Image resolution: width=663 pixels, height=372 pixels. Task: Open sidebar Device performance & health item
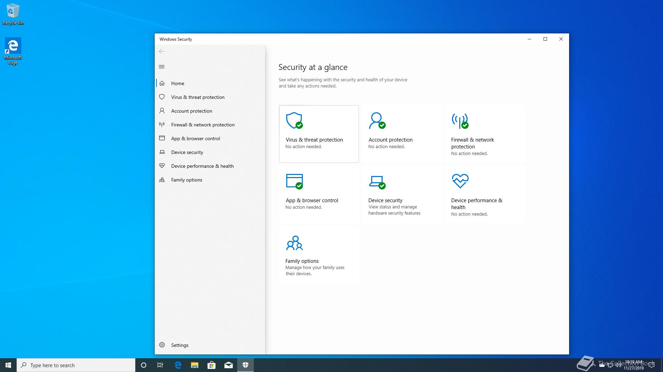pyautogui.click(x=210, y=166)
